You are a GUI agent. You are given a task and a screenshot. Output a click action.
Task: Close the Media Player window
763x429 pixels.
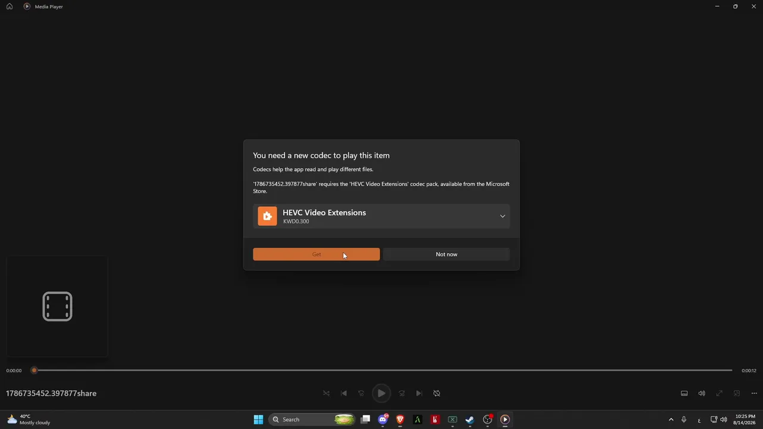(x=754, y=7)
